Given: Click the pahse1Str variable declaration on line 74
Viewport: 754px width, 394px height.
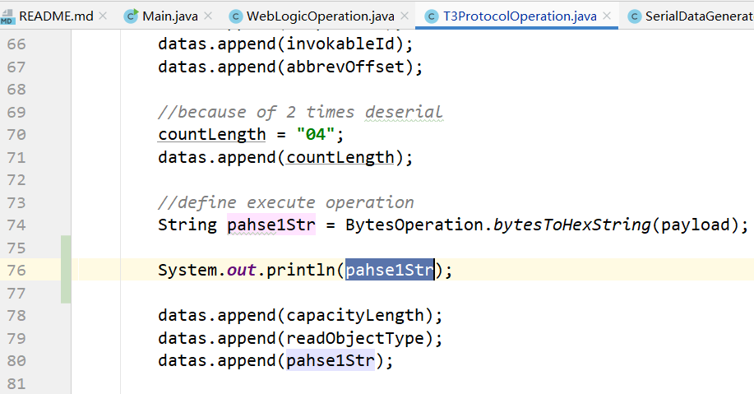Looking at the screenshot, I should click(x=271, y=225).
